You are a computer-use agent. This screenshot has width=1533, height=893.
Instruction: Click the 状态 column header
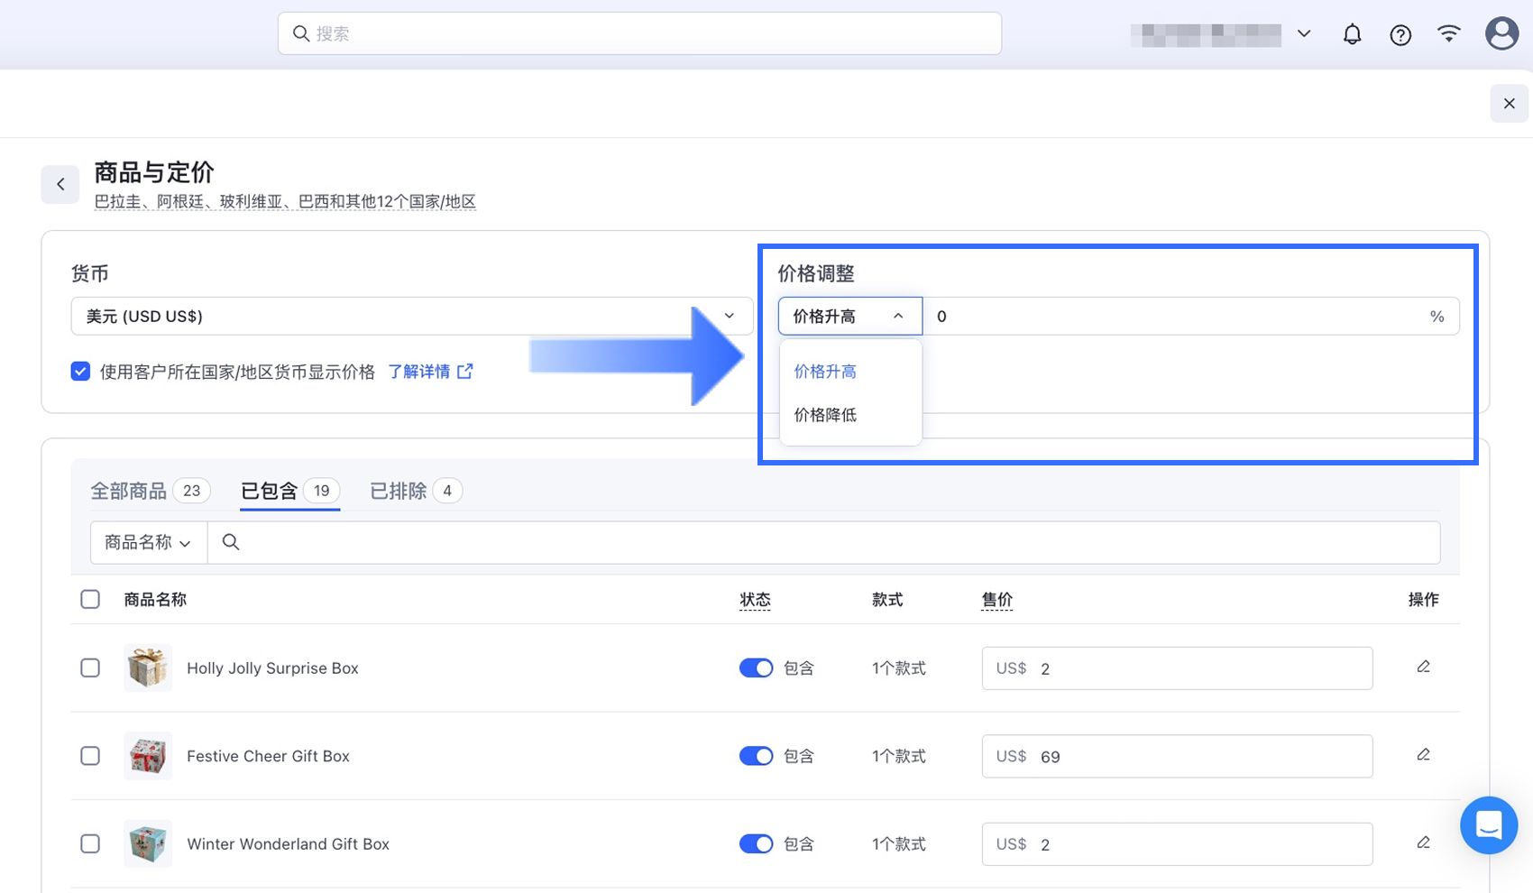click(x=755, y=600)
